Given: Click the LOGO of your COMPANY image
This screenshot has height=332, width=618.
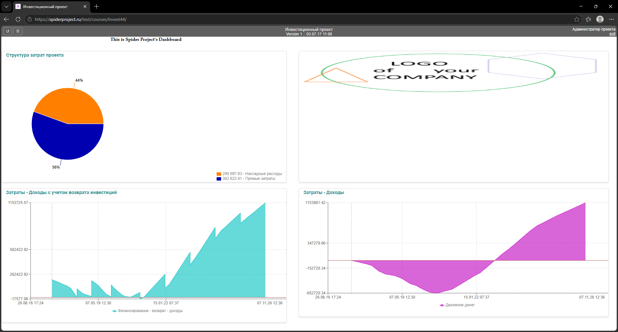Looking at the screenshot, I should pos(451,72).
